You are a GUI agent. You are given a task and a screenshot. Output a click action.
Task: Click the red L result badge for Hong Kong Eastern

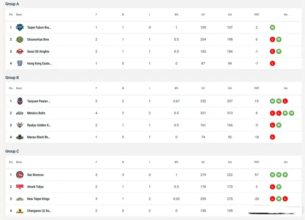pyautogui.click(x=272, y=63)
